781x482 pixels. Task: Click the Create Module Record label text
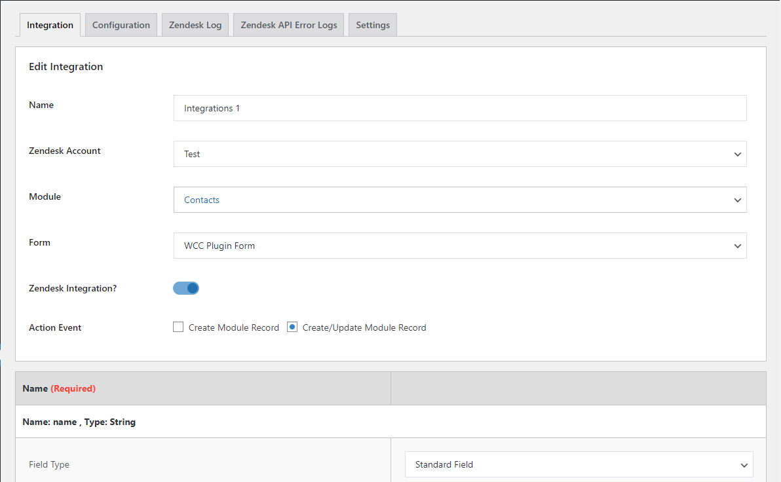point(234,327)
